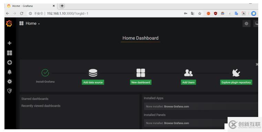Click the users icon above Add Users
Image resolution: width=262 pixels, height=132 pixels.
coord(188,73)
